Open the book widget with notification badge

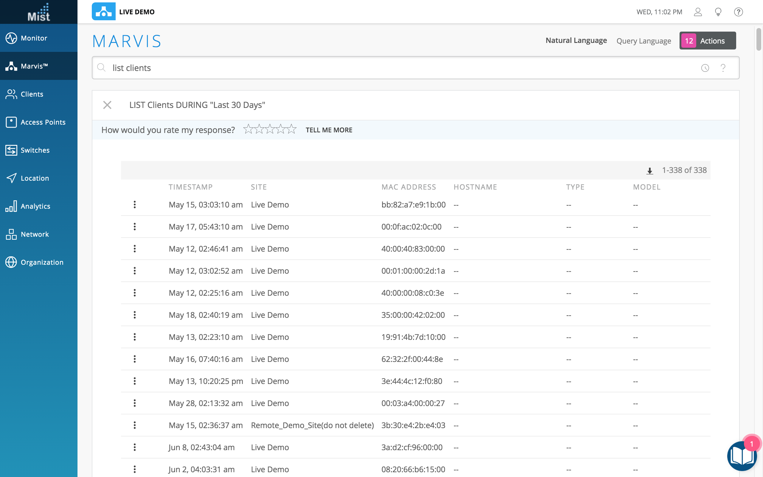point(742,456)
